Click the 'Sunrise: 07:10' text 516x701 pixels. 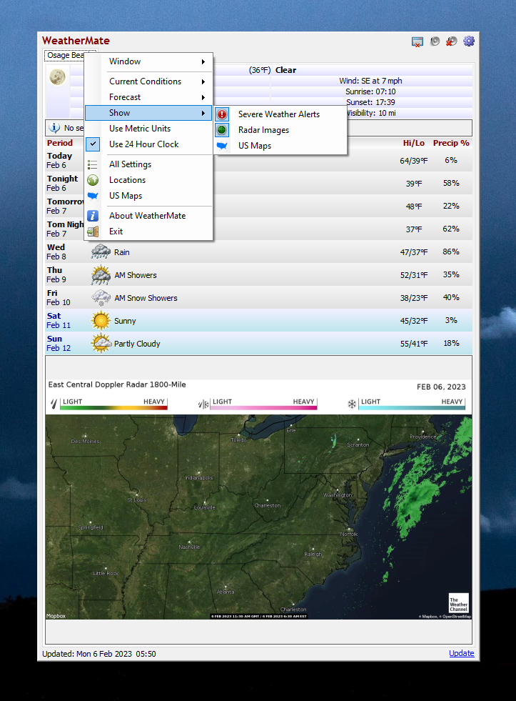point(370,91)
